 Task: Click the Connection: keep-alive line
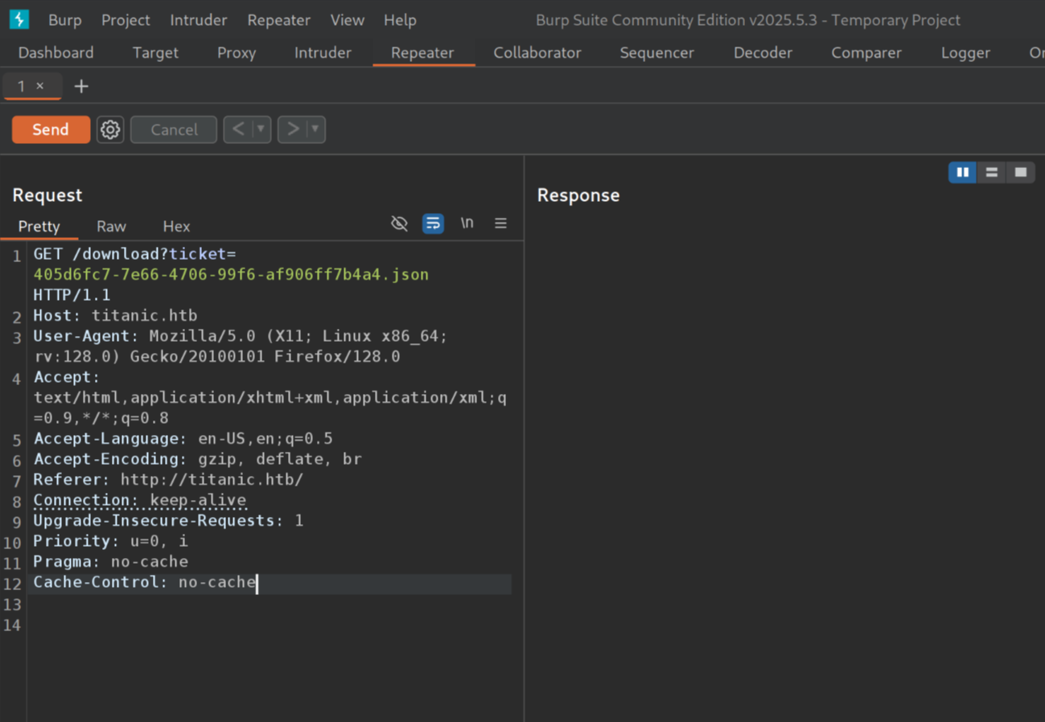click(x=139, y=500)
